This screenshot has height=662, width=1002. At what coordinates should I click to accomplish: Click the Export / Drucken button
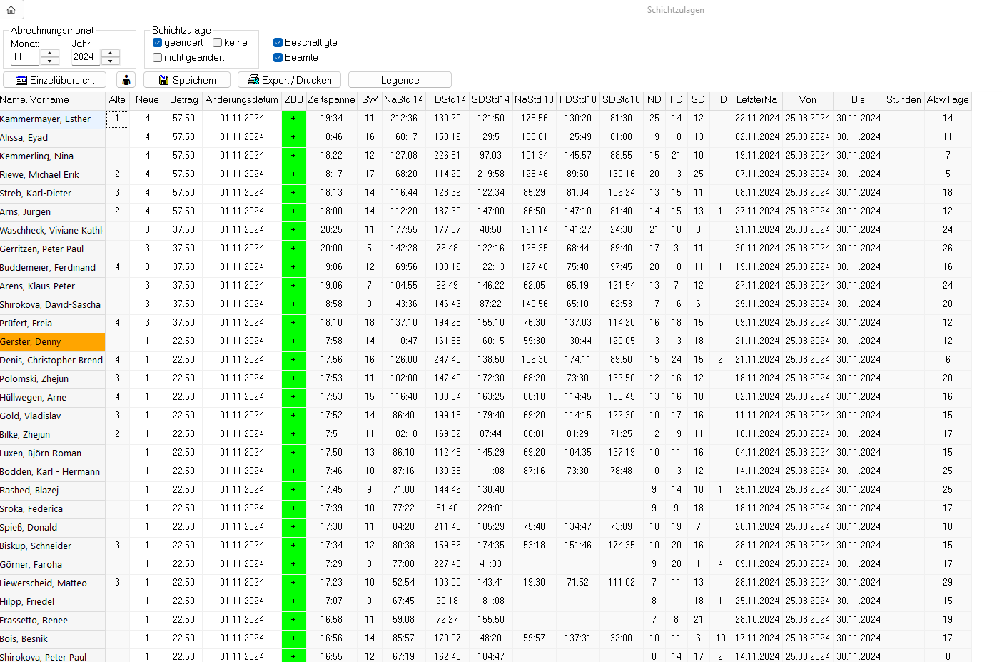coord(289,79)
